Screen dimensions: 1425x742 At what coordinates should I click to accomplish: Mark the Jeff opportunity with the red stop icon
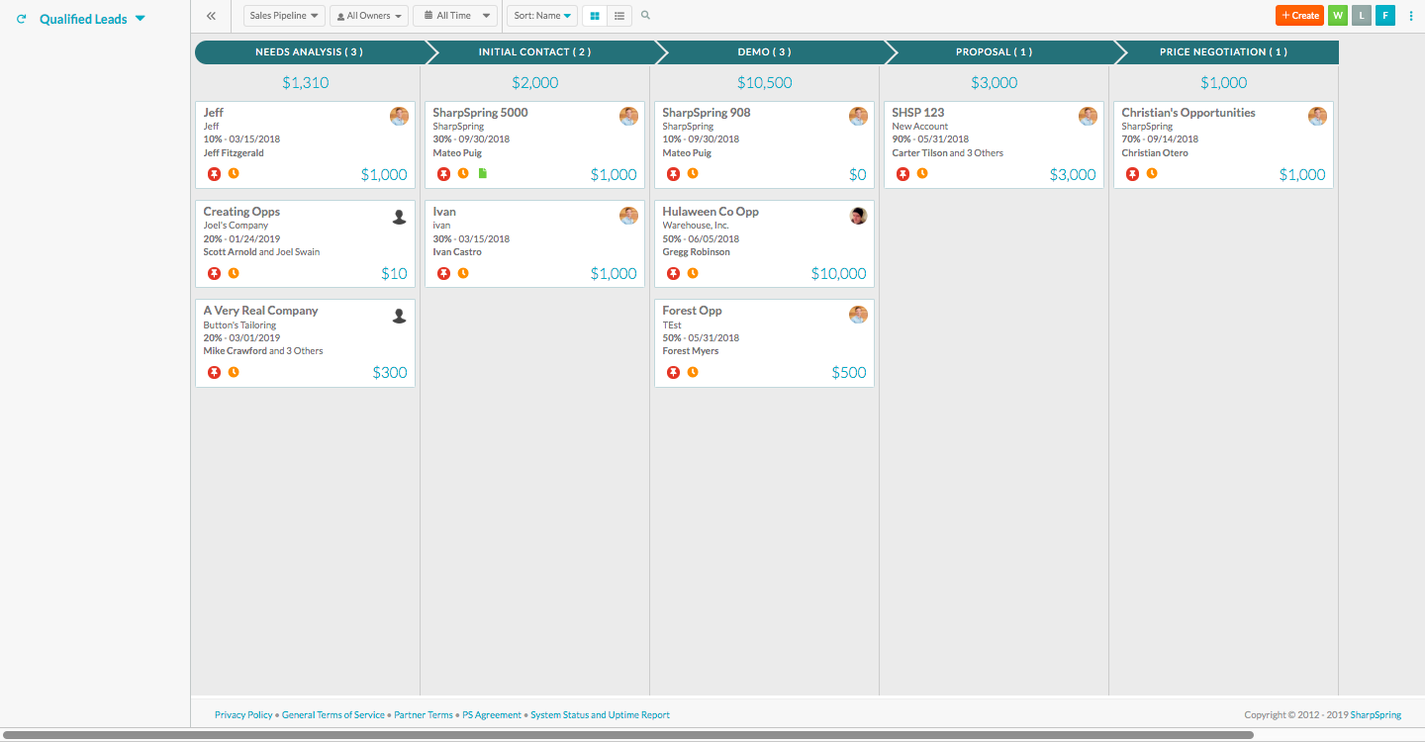point(215,174)
